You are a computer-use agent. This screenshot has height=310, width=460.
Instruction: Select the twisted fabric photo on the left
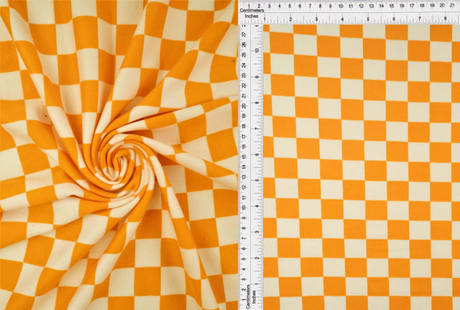(119, 155)
